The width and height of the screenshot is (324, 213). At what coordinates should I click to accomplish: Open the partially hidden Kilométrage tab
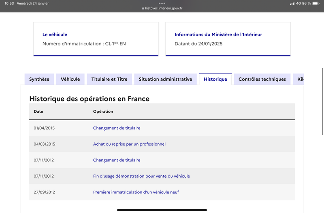pyautogui.click(x=298, y=79)
